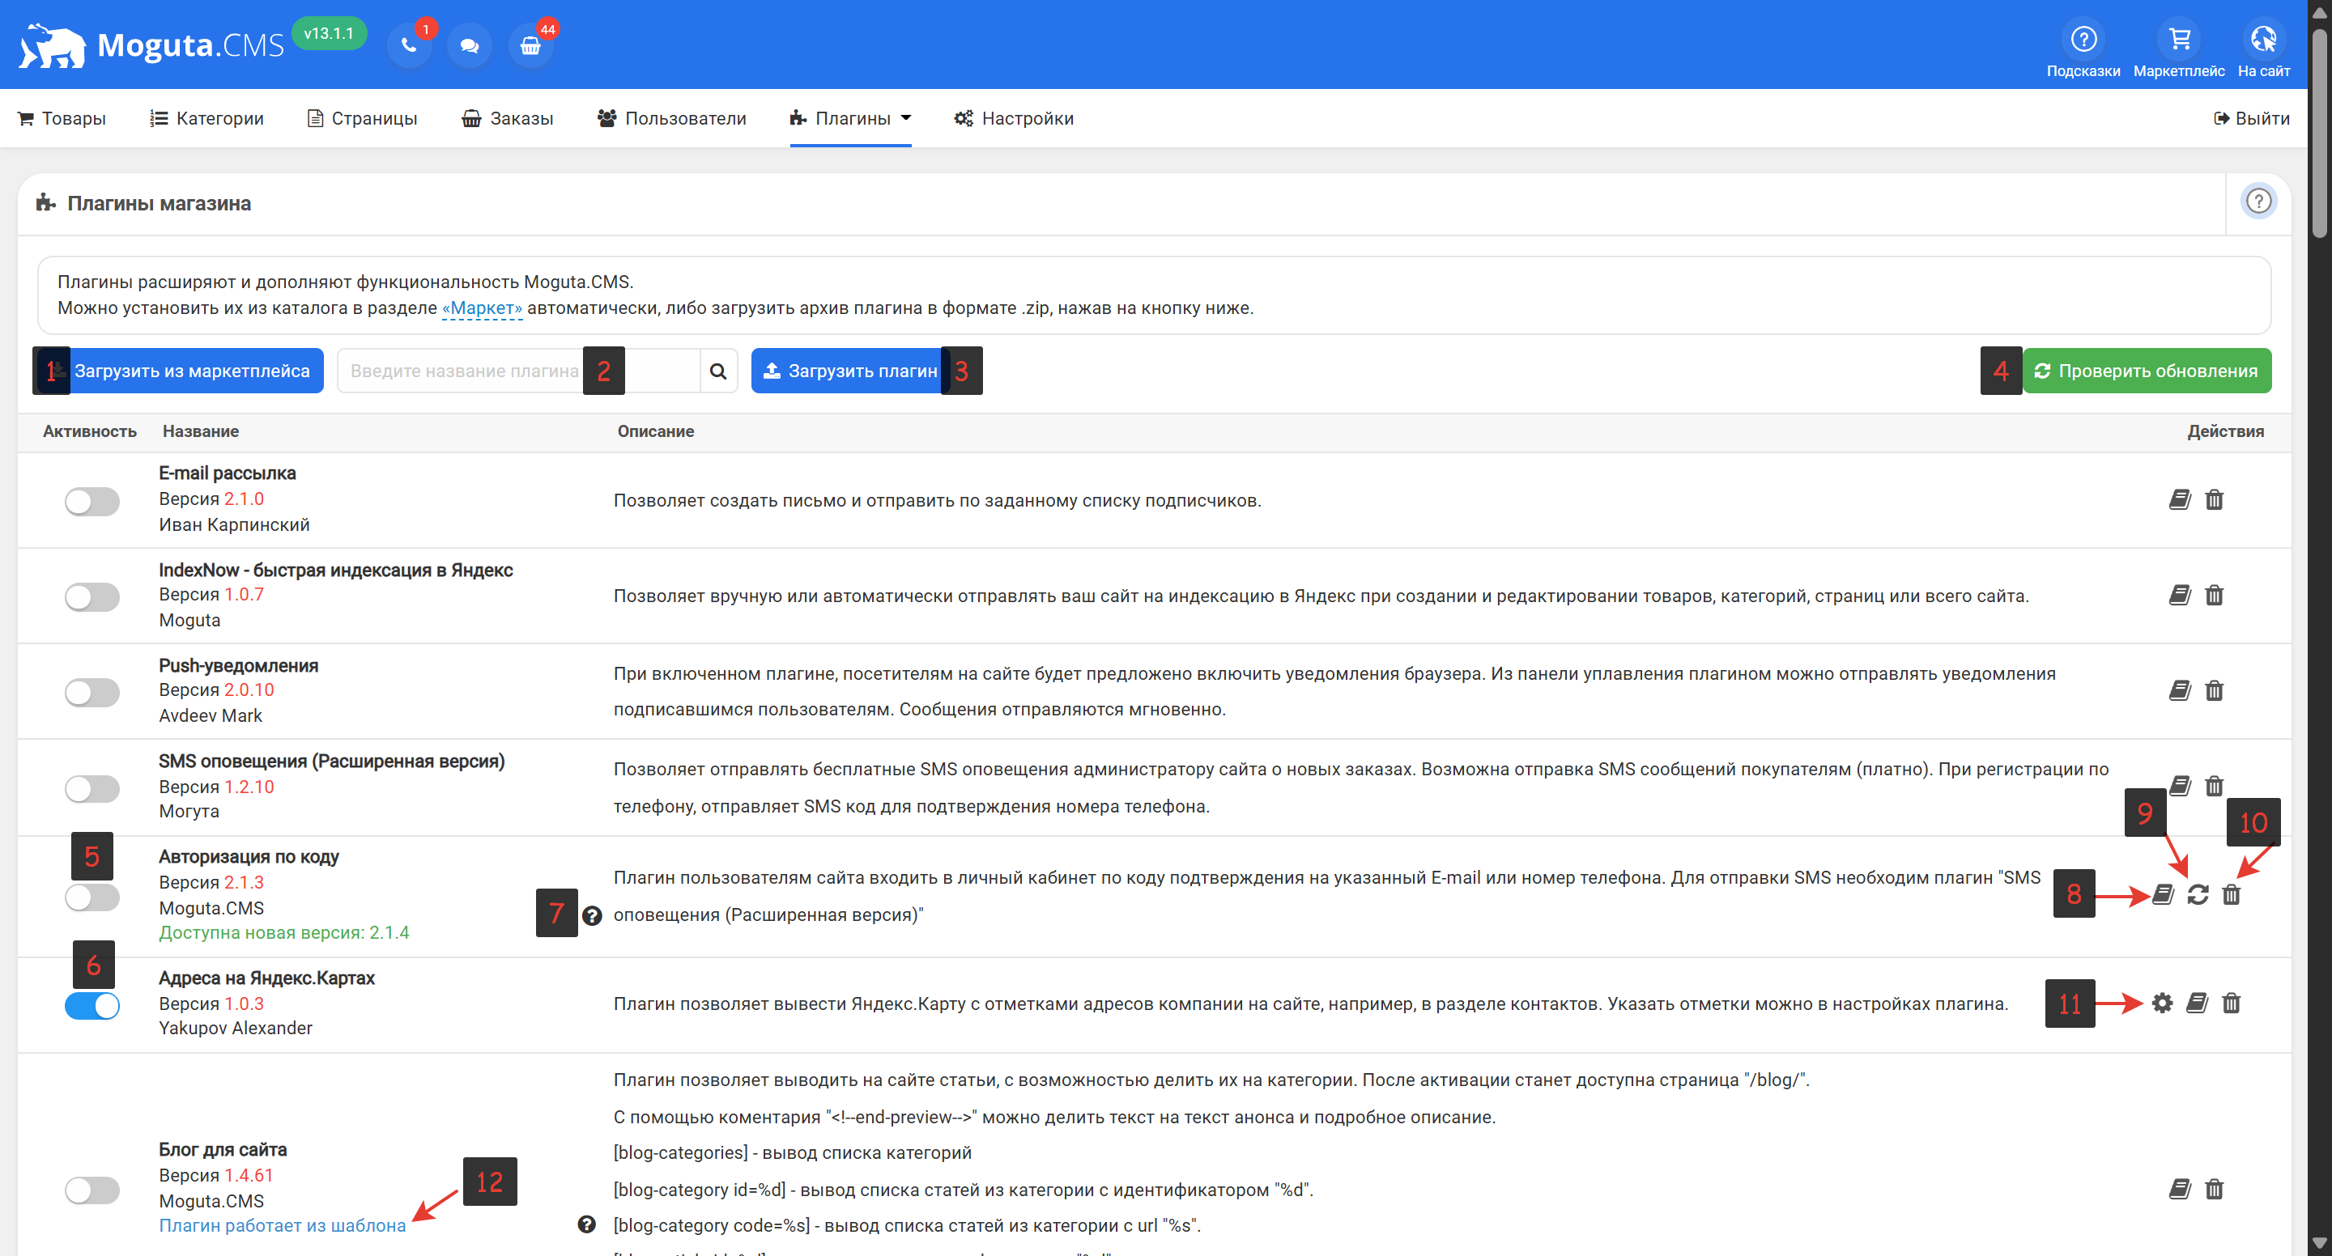2332x1256 pixels.
Task: Click the Название column header
Action: (x=201, y=431)
